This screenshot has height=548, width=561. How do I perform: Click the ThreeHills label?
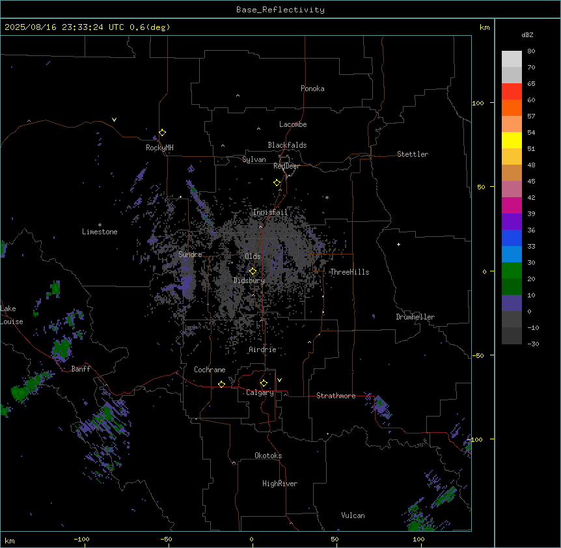(x=349, y=272)
